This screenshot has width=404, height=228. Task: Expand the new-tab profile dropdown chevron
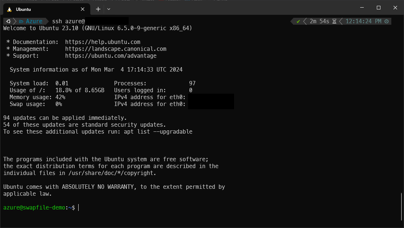pyautogui.click(x=109, y=9)
